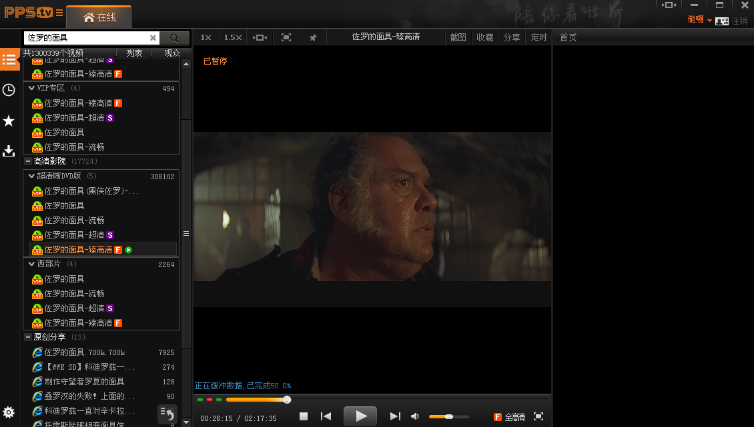
Task: Click the 共1300339个视频 result count
Action: [53, 53]
